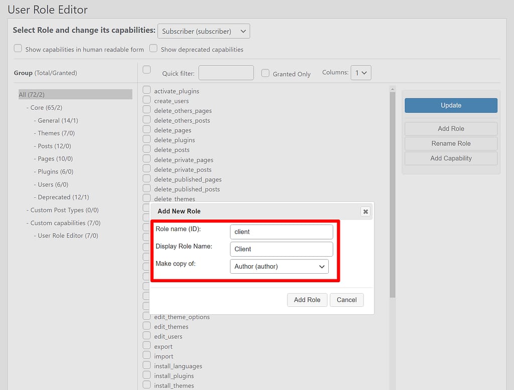This screenshot has width=514, height=390.
Task: Click the Role name (ID) field
Action: pyautogui.click(x=282, y=232)
